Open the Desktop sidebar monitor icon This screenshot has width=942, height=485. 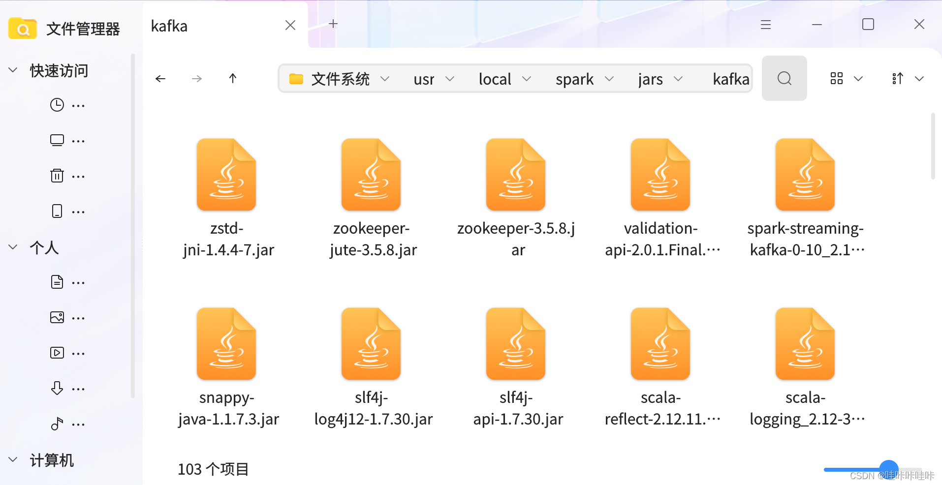pyautogui.click(x=57, y=140)
